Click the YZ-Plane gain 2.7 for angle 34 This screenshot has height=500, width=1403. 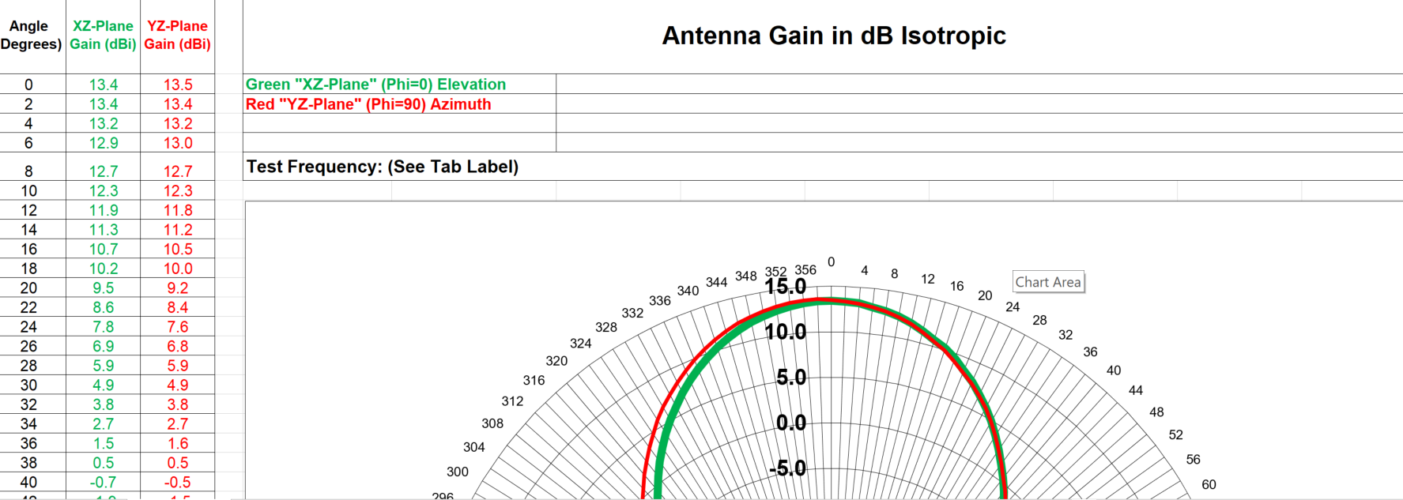[x=178, y=423]
